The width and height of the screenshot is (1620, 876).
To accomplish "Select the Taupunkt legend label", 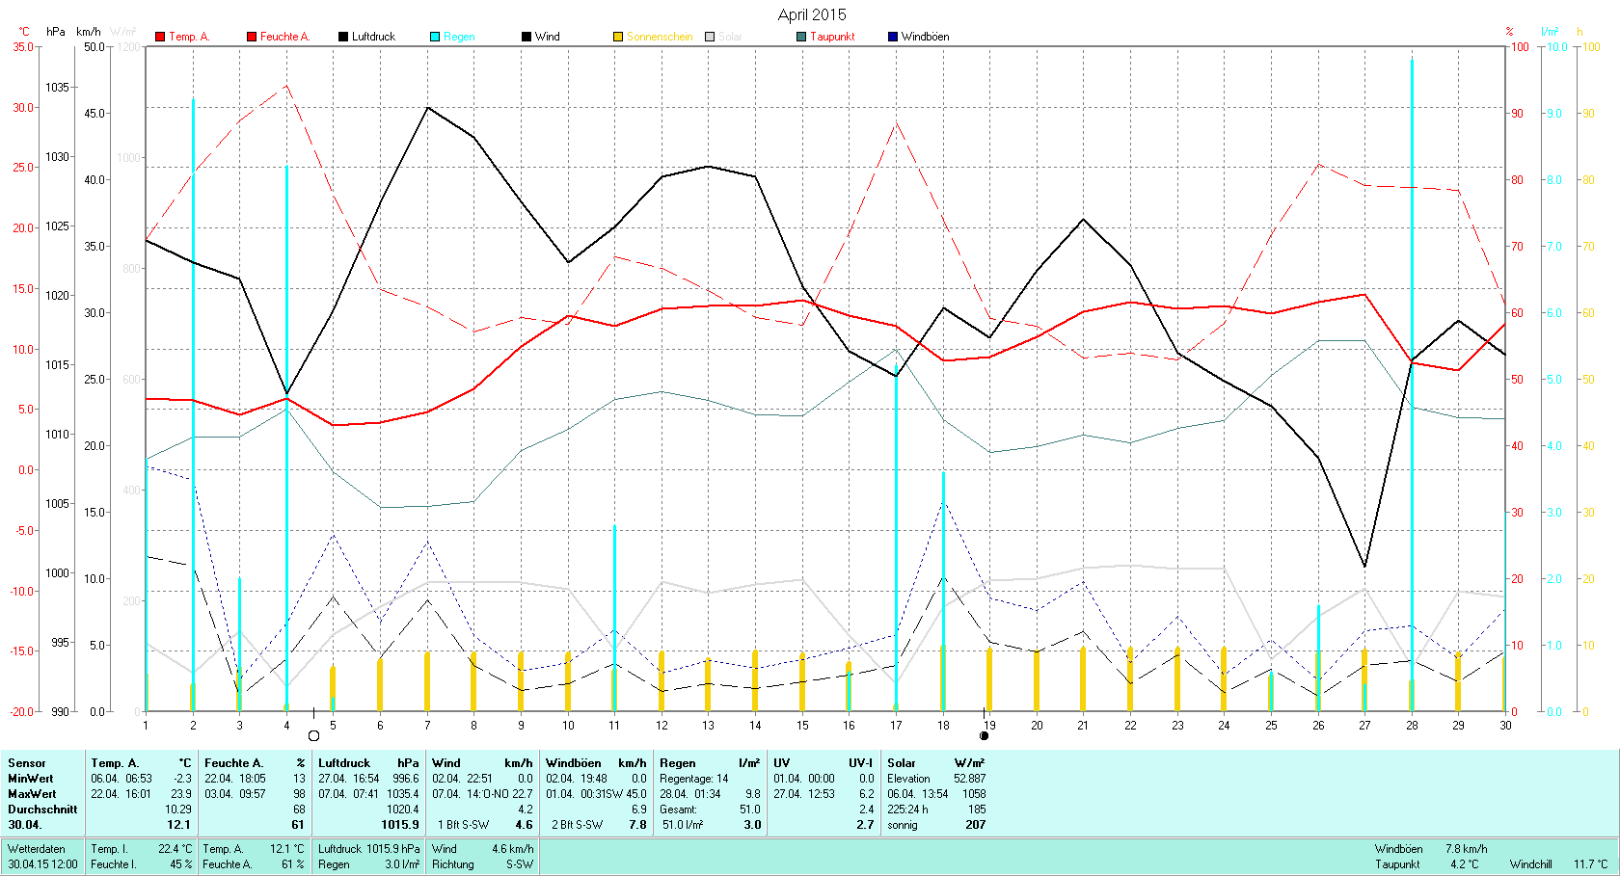I will [x=832, y=37].
